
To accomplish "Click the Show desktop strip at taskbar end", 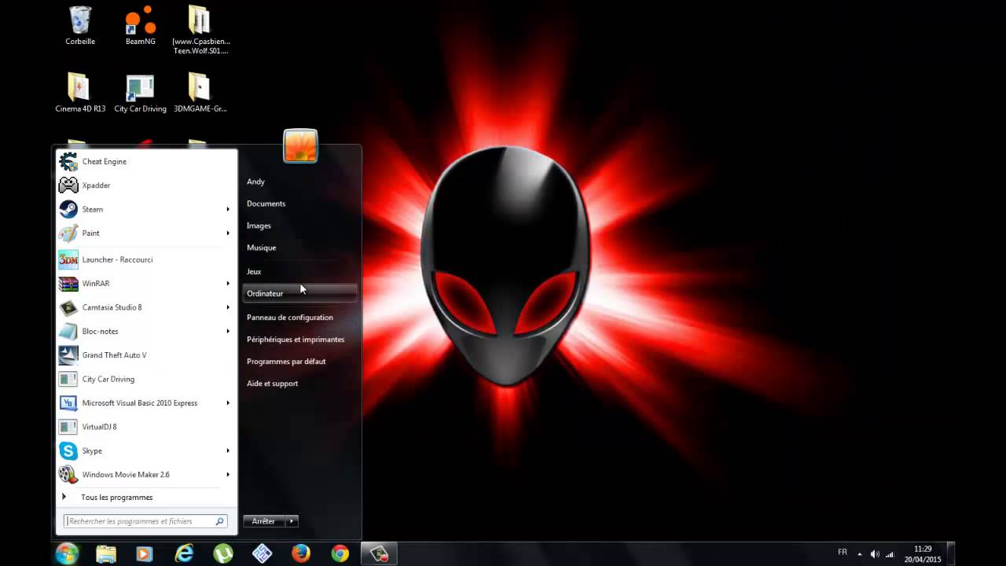I will pos(951,553).
